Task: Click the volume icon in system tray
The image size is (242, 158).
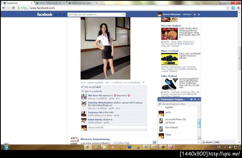Action: click(230, 147)
